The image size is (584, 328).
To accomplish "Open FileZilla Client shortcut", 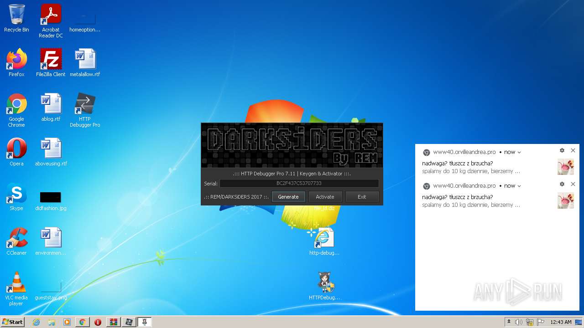I will (x=51, y=63).
